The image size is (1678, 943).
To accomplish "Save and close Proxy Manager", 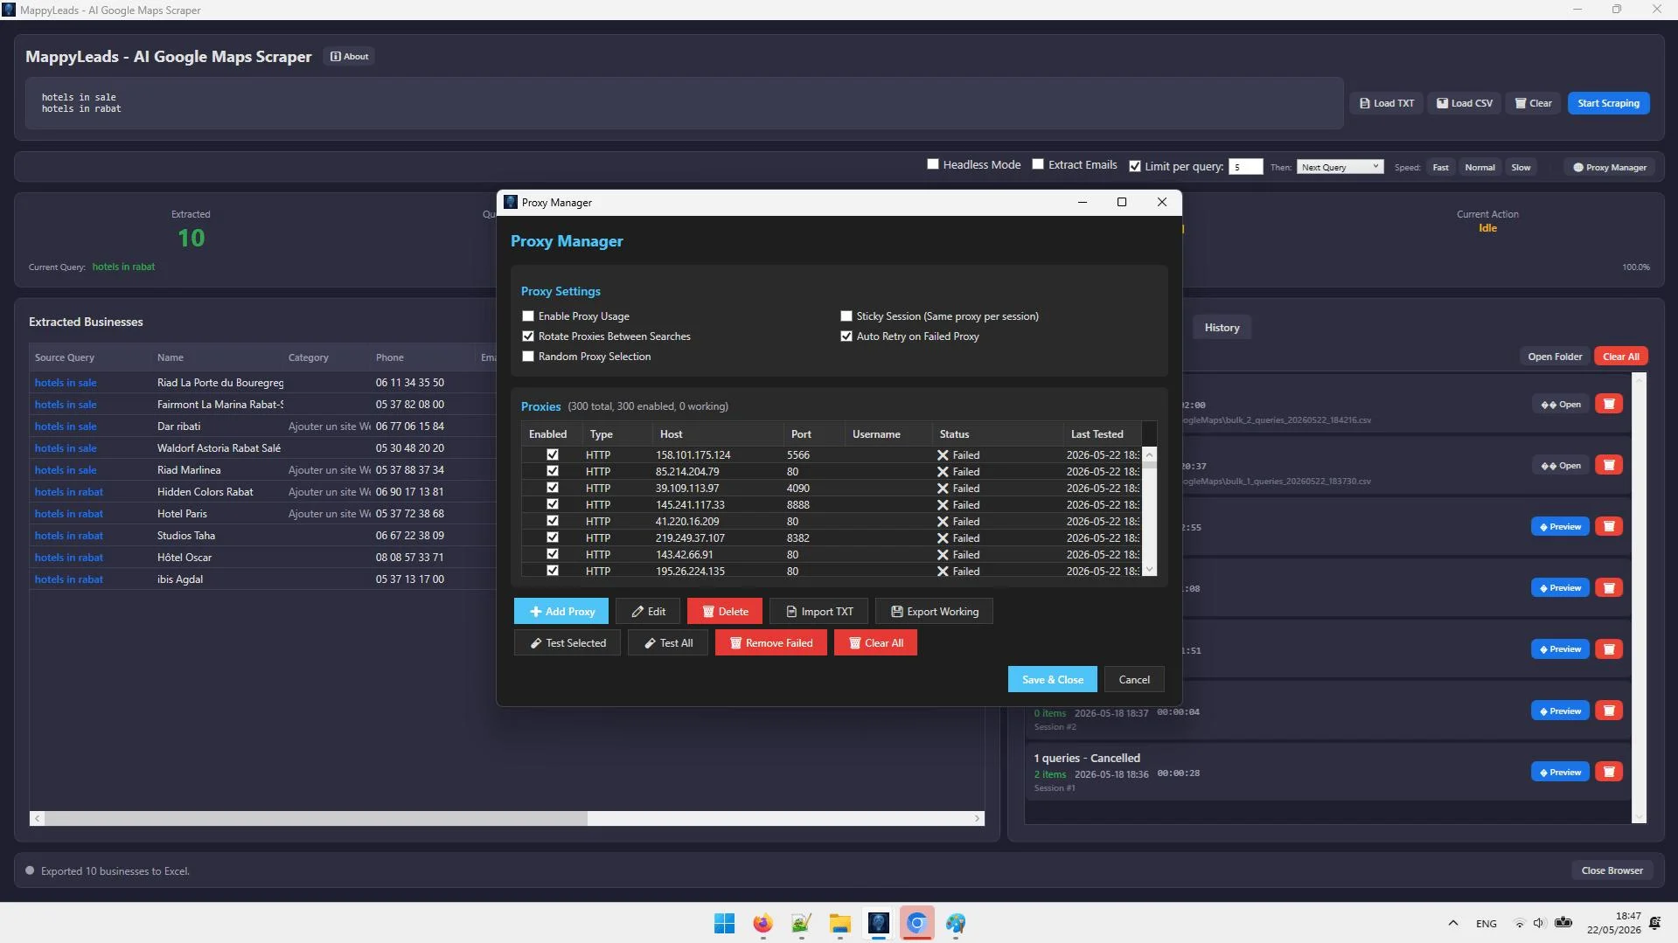I will (x=1052, y=679).
